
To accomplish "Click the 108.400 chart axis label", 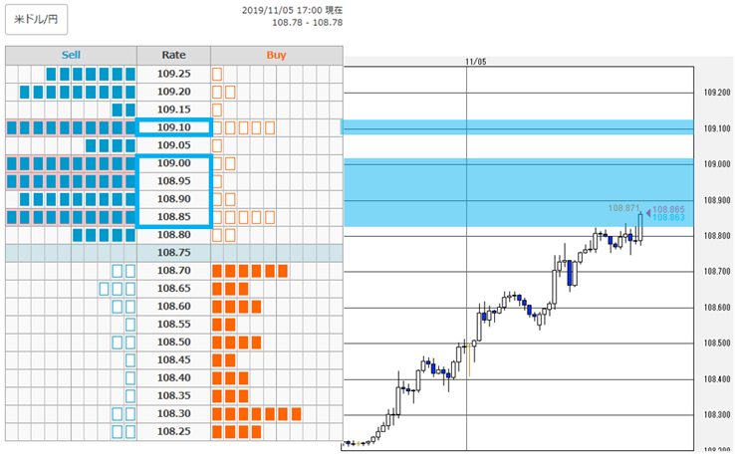I will tap(717, 379).
